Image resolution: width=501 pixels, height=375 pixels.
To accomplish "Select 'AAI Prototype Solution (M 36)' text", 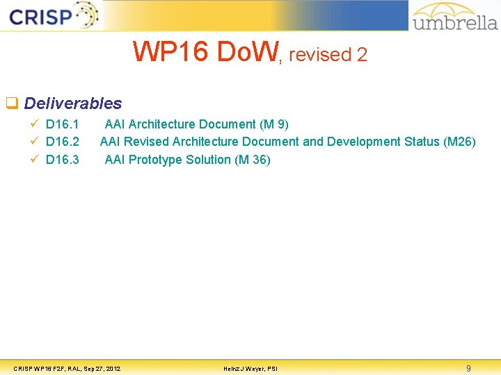I will 188,160.
